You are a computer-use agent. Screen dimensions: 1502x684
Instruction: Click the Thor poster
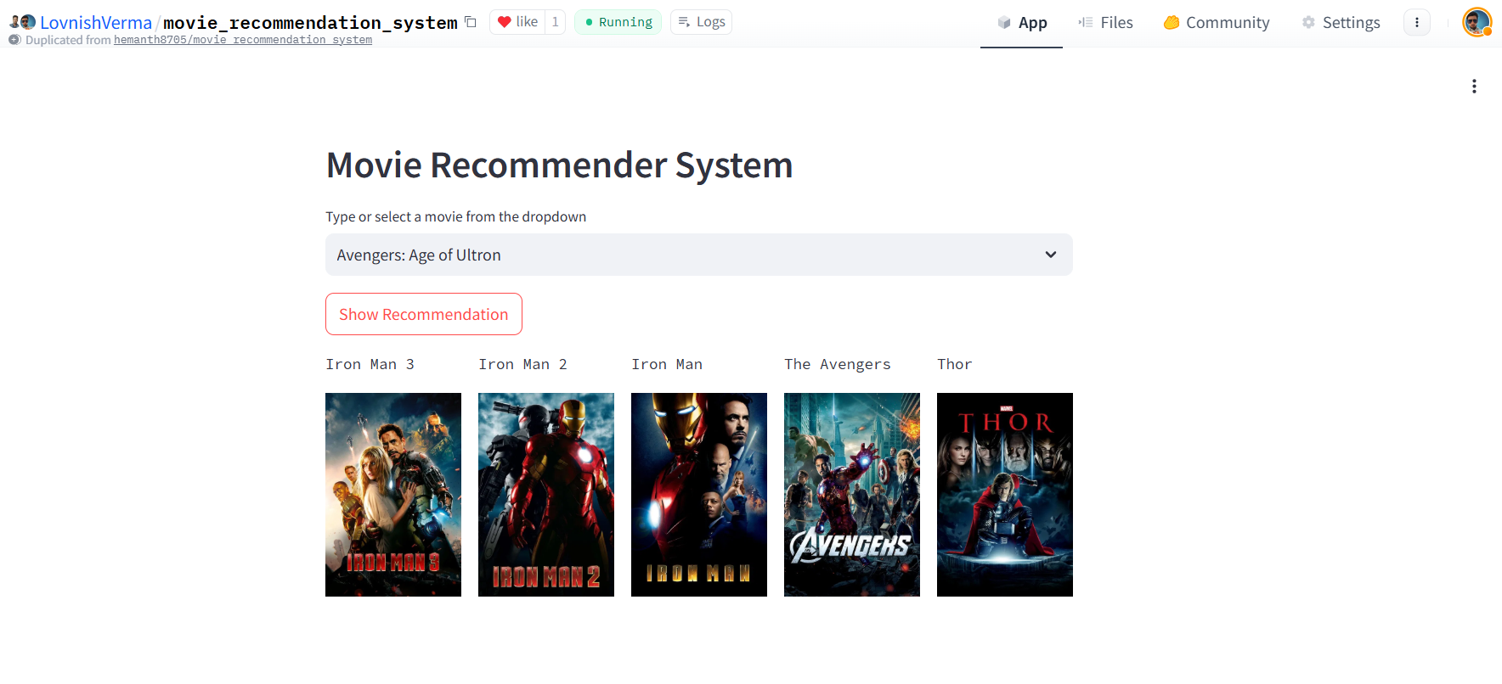coord(1005,495)
